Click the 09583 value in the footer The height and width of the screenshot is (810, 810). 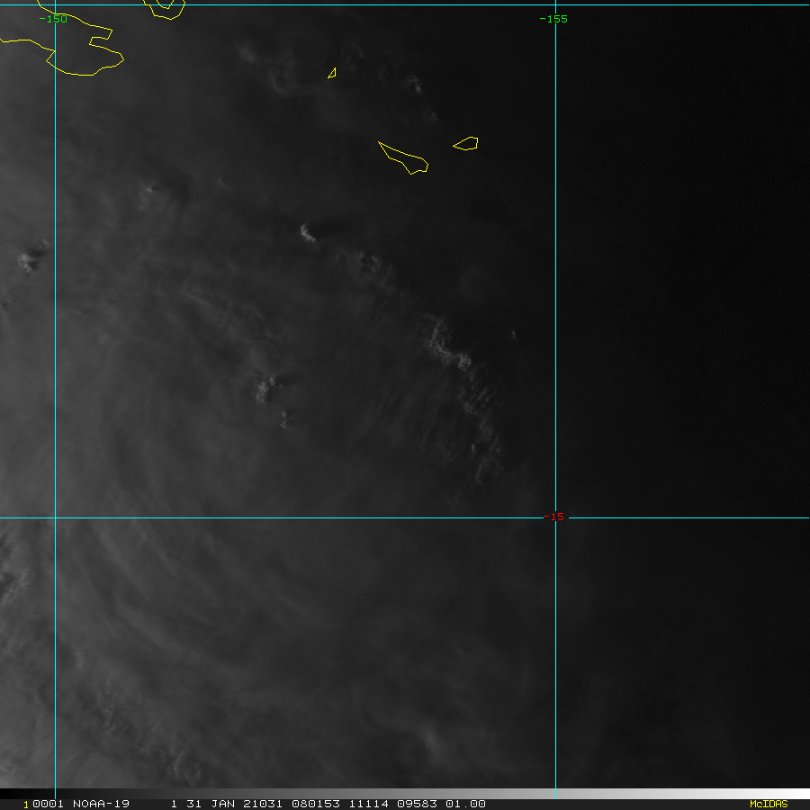(415, 804)
